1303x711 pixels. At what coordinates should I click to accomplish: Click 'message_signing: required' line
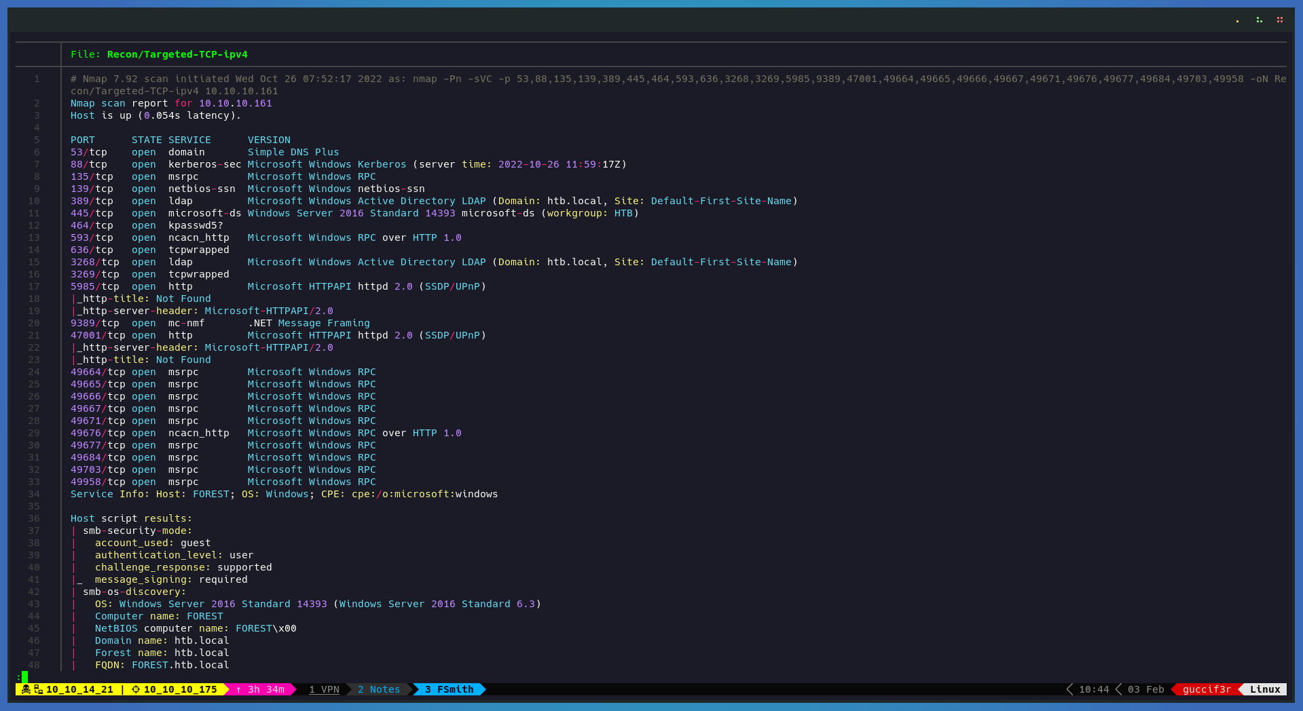pos(171,579)
